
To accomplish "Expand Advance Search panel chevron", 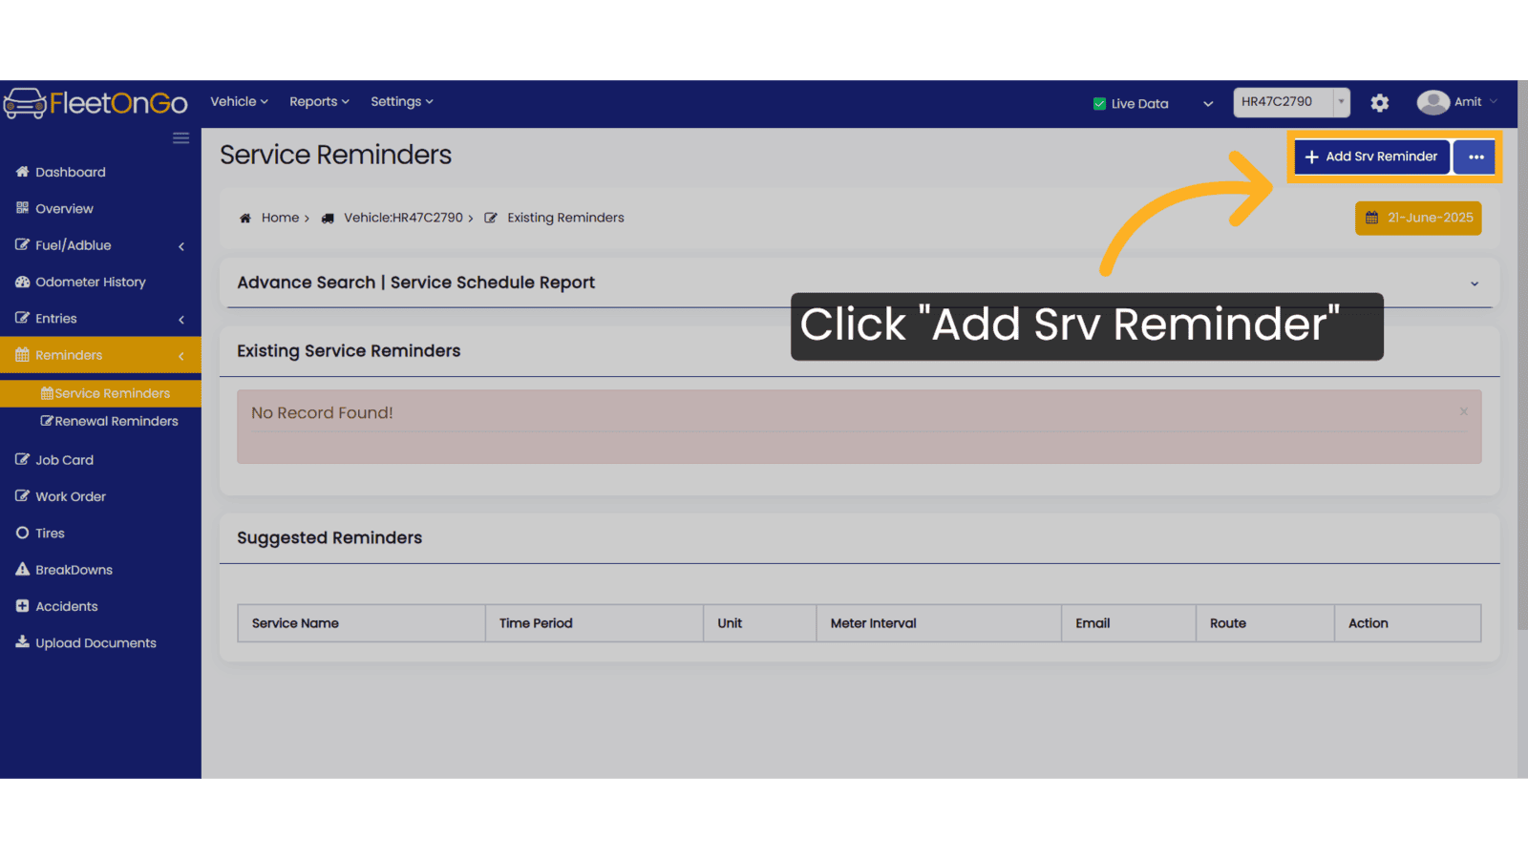I will pos(1475,283).
